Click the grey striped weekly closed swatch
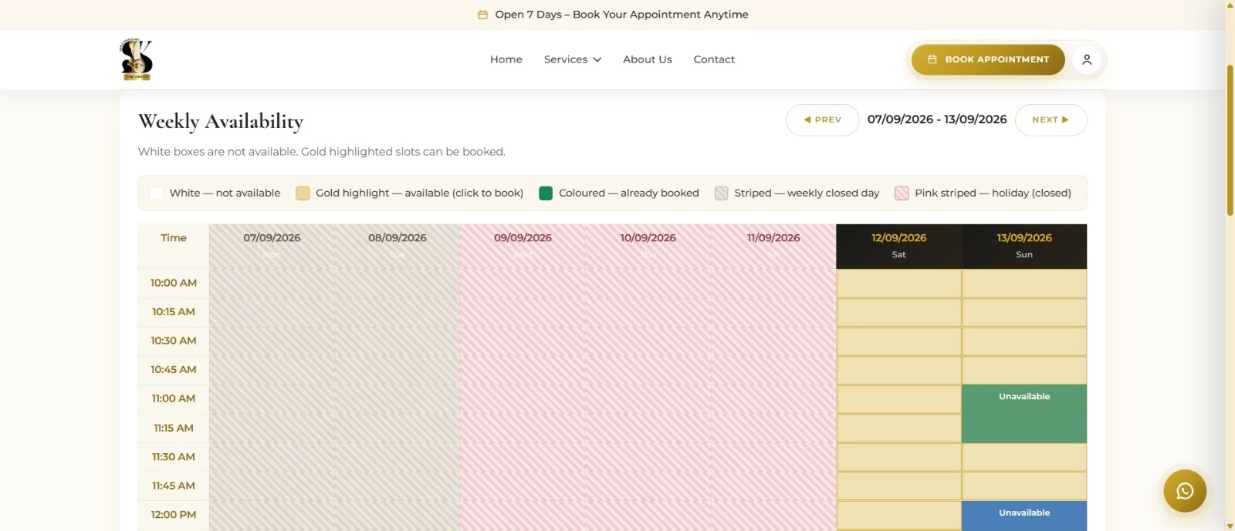 (721, 193)
